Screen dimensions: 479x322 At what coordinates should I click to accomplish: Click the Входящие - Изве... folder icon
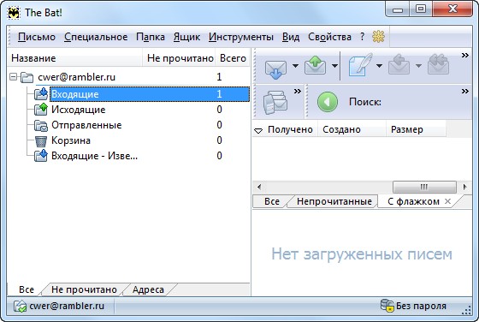pos(41,155)
